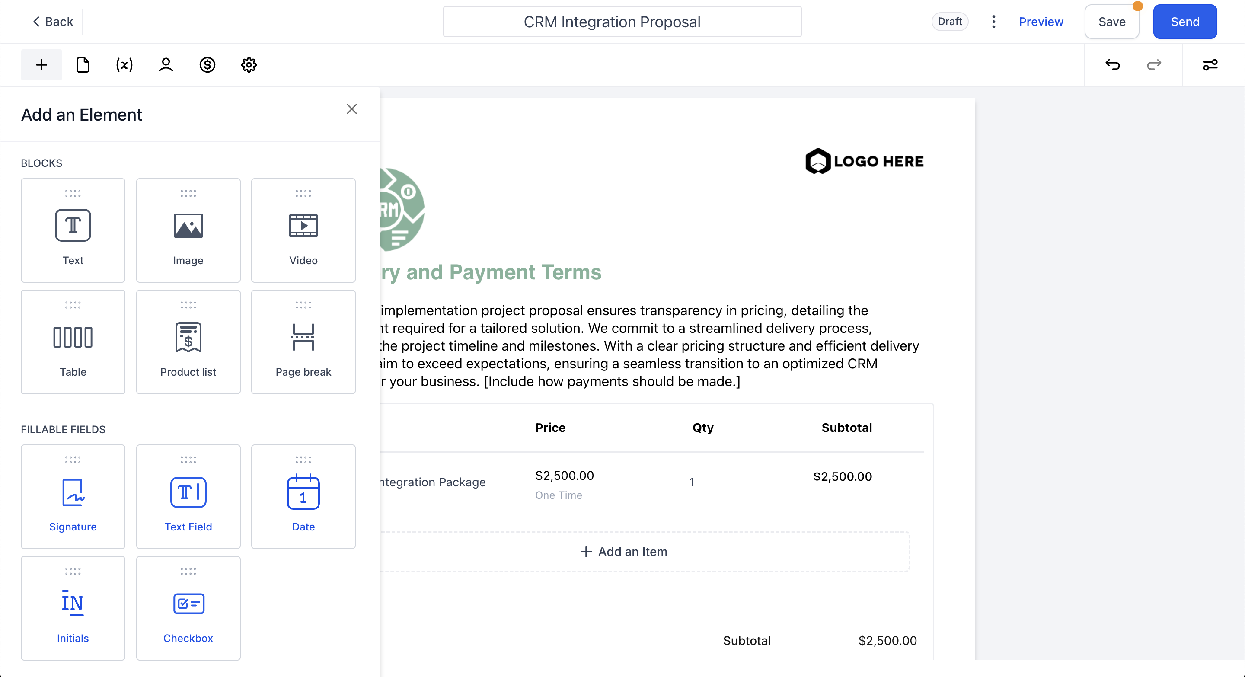This screenshot has height=677, width=1245.
Task: Open the Pages document icon
Action: pyautogui.click(x=83, y=65)
